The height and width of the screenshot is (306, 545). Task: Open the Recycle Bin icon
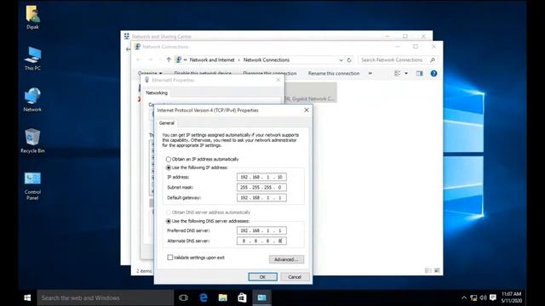[32, 141]
